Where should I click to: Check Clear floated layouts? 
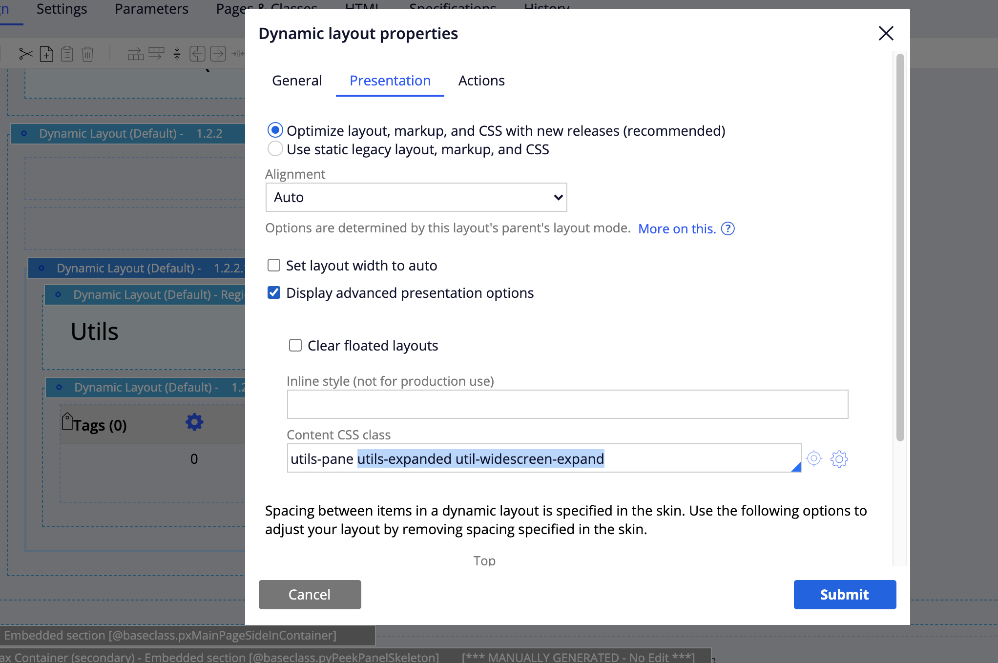(x=295, y=345)
